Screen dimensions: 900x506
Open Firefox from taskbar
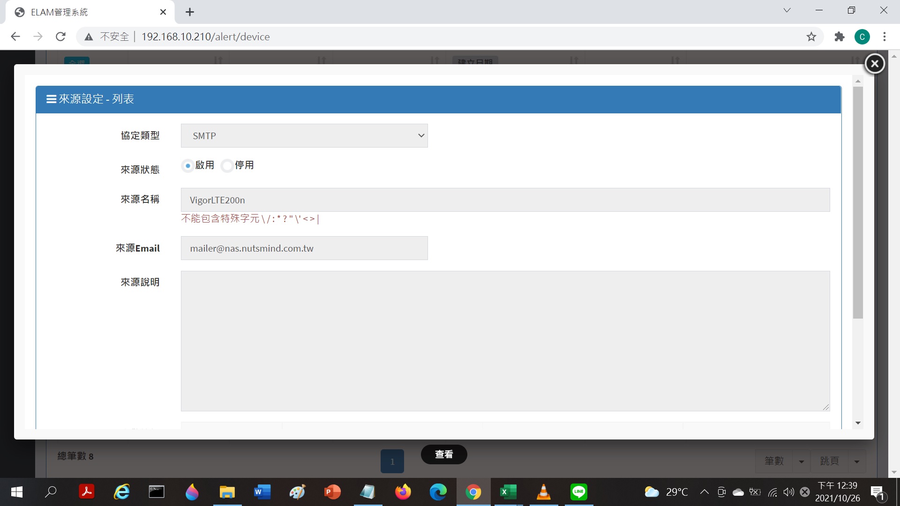coord(403,492)
